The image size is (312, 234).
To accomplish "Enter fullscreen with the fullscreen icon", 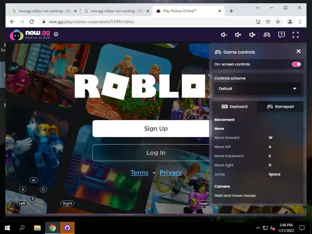I will (296, 35).
